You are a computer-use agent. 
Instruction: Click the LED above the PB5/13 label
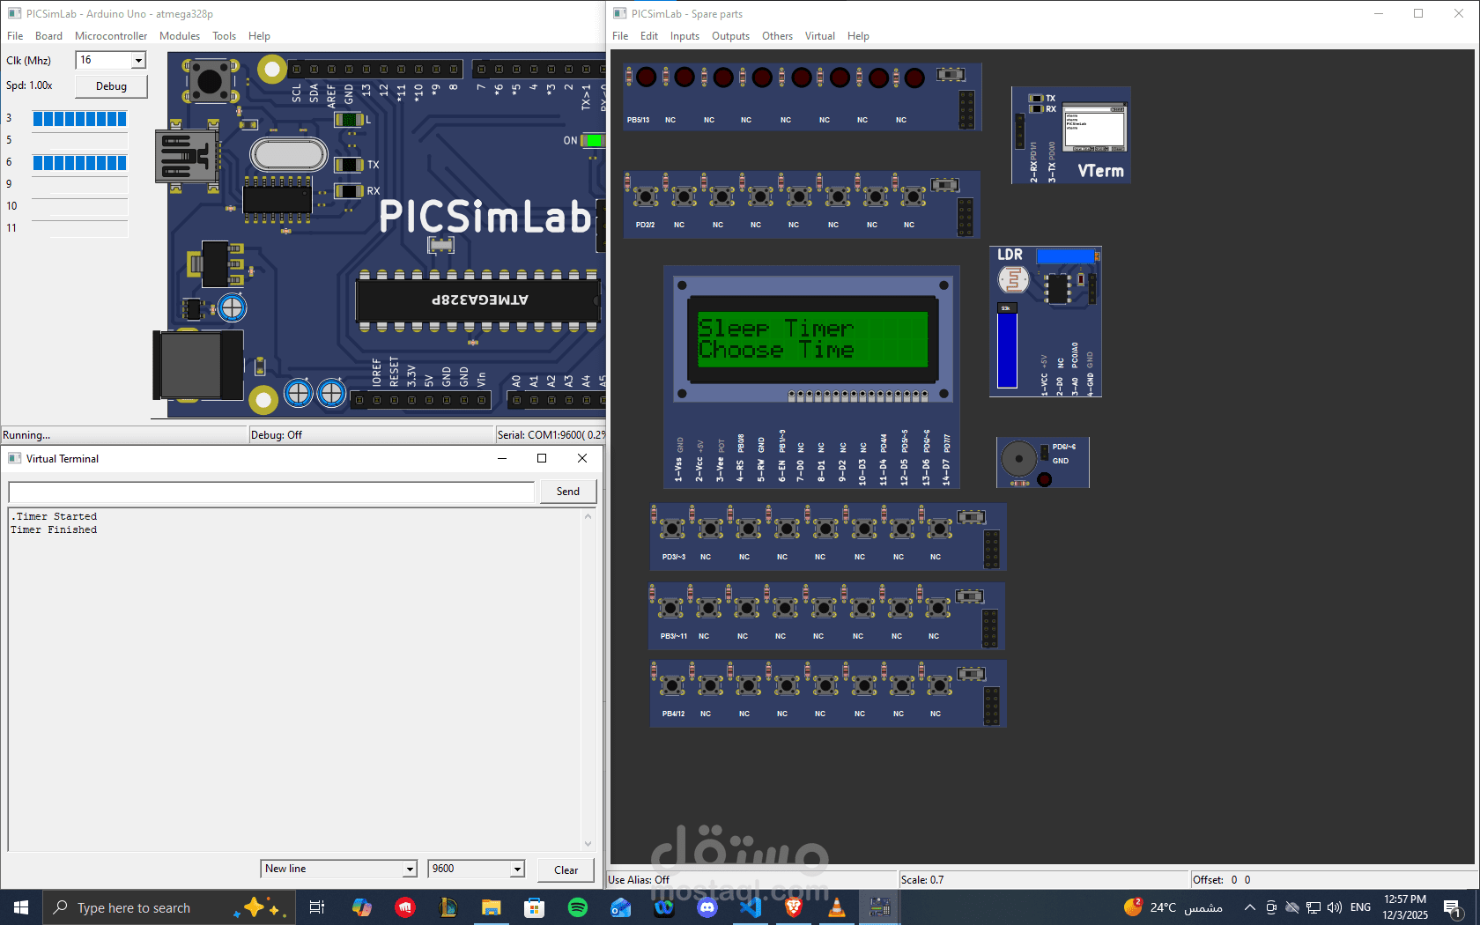click(x=646, y=77)
